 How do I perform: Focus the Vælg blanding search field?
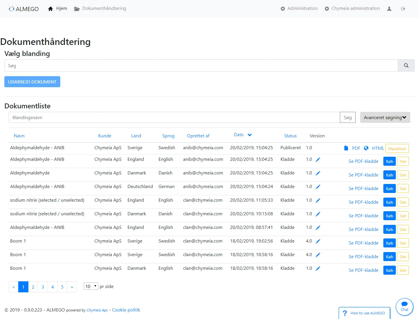coord(201,65)
